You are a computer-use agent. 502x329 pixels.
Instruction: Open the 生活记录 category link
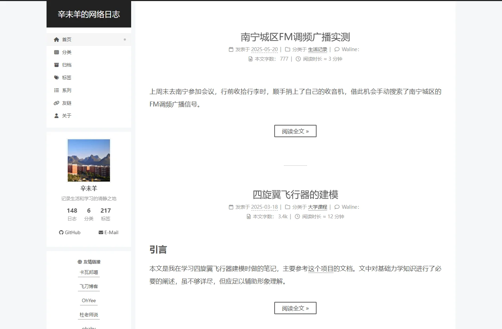pyautogui.click(x=318, y=49)
